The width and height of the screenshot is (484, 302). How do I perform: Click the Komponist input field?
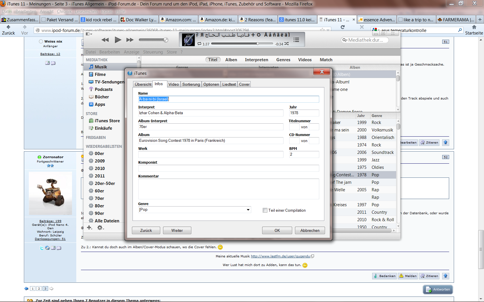tap(228, 168)
